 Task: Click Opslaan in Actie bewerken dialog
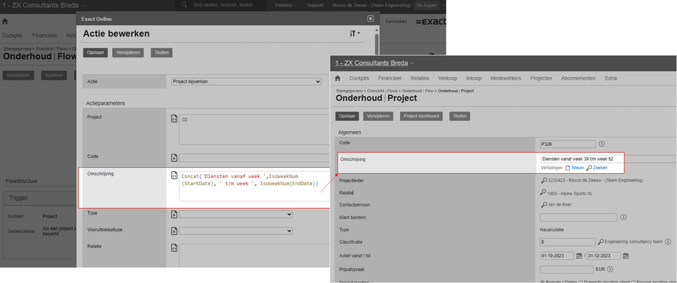point(95,52)
